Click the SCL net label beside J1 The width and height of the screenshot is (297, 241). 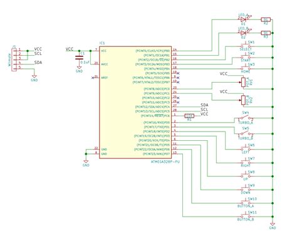(x=38, y=54)
